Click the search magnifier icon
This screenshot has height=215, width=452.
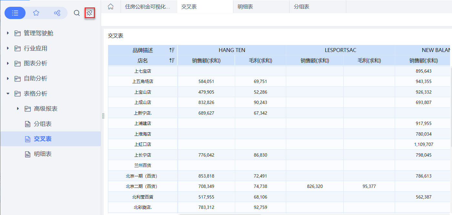[x=77, y=13]
